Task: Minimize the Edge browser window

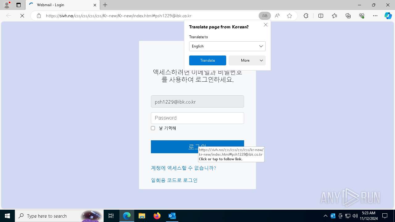Action: pos(360,5)
